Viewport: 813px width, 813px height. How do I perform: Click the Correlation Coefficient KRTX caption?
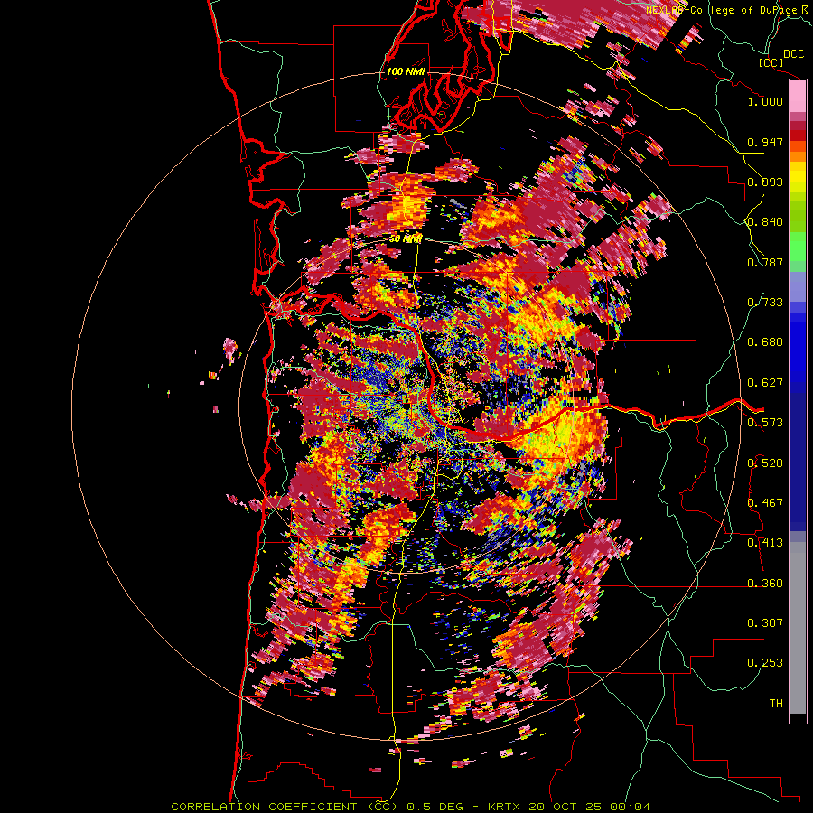(x=410, y=807)
